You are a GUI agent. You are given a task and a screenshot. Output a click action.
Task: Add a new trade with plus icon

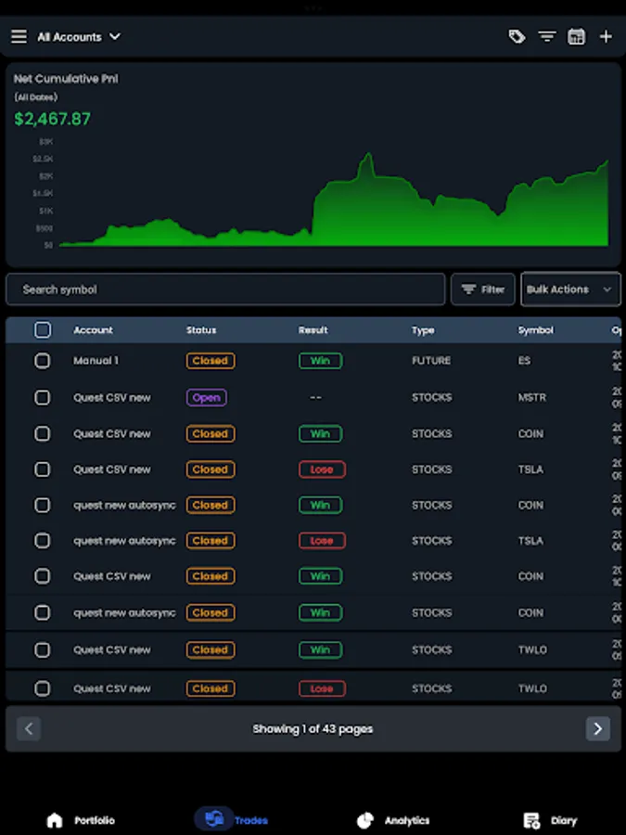coord(606,37)
